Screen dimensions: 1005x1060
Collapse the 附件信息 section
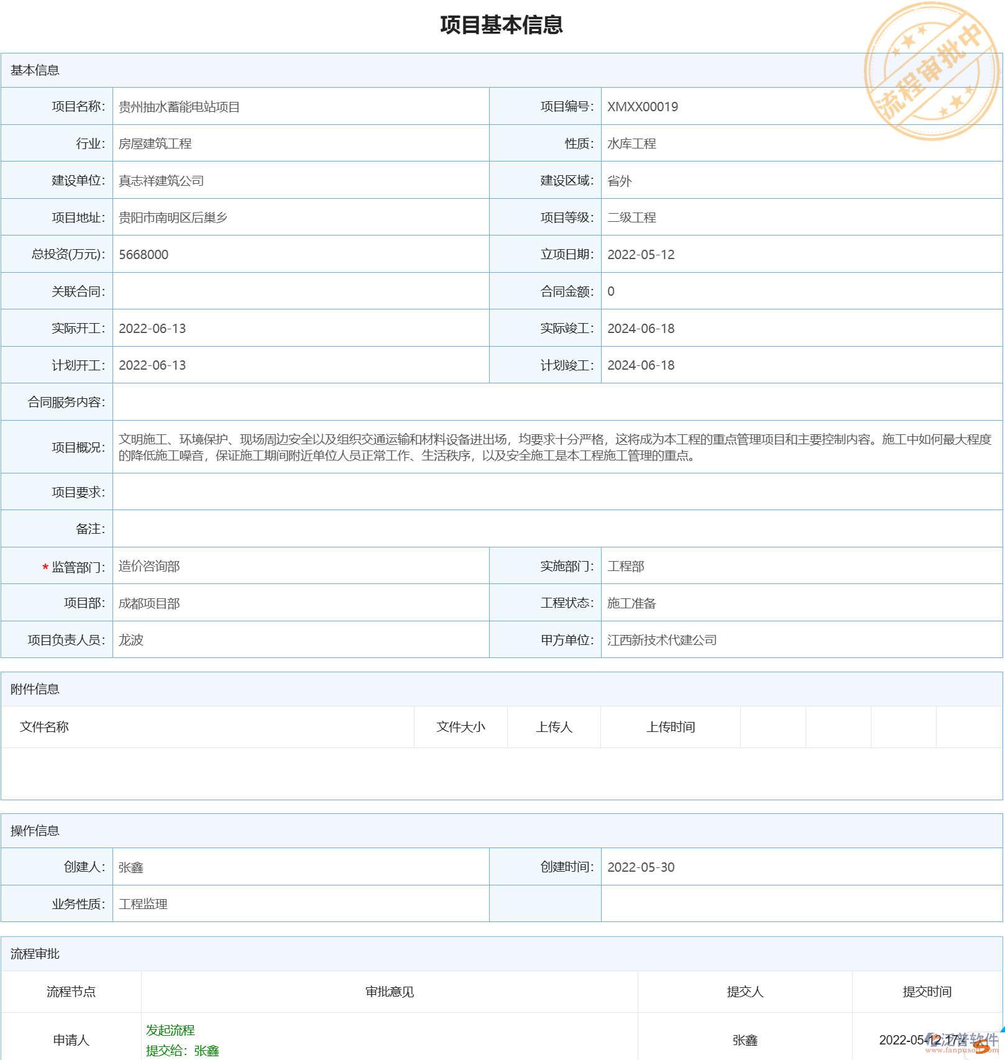point(34,690)
